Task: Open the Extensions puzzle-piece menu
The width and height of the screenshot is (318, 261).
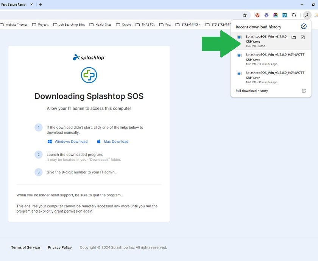Action: (x=294, y=15)
